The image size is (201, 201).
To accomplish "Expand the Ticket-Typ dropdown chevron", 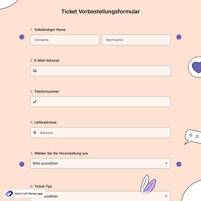I will point(166,196).
